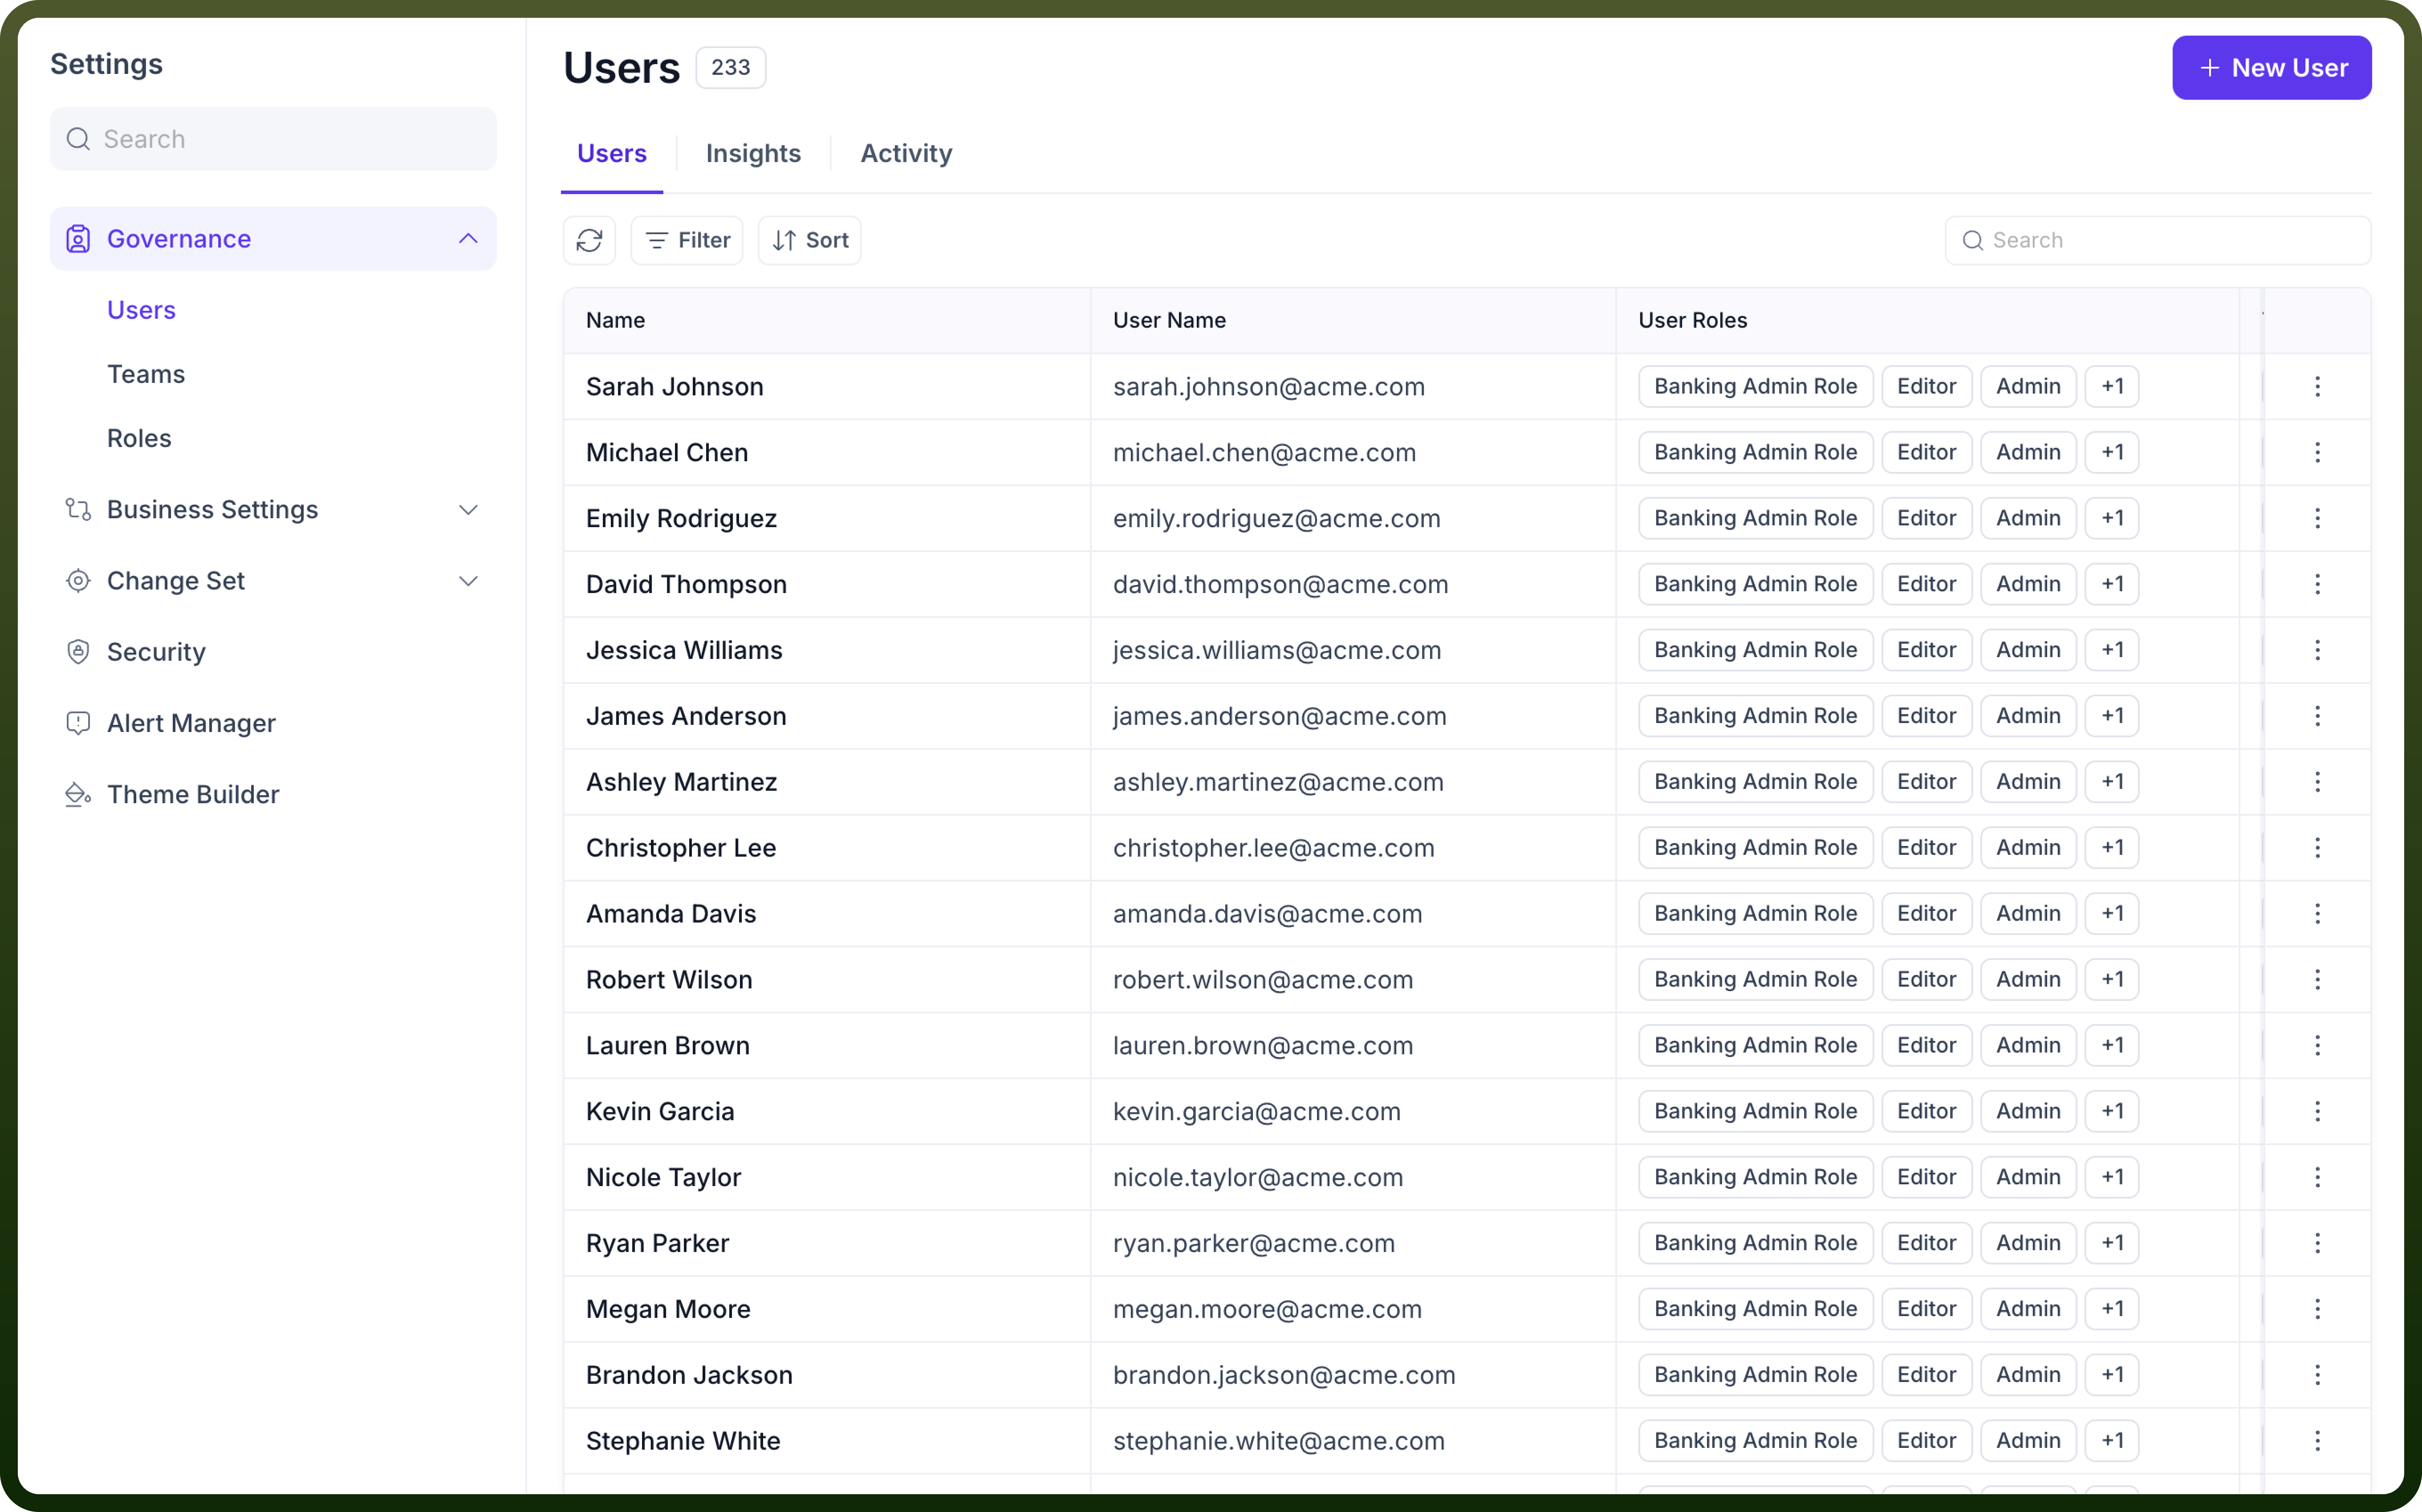
Task: Click the Alert Manager icon
Action: pos(78,723)
